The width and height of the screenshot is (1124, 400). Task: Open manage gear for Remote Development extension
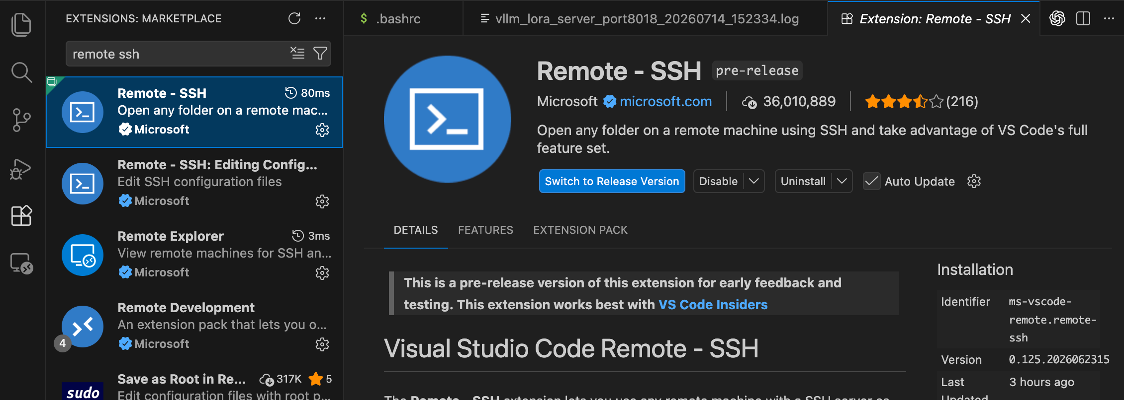(322, 344)
